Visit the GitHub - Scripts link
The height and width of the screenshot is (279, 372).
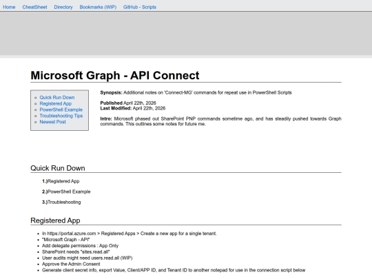139,7
